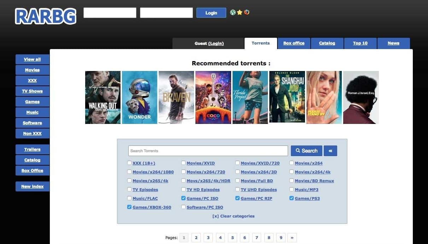Select Games in sidebar
The width and height of the screenshot is (428, 244).
[32, 102]
